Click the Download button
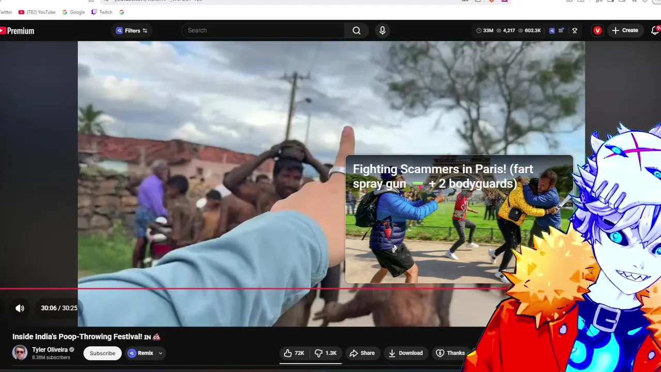Viewport: 661px width, 372px height. (x=405, y=353)
